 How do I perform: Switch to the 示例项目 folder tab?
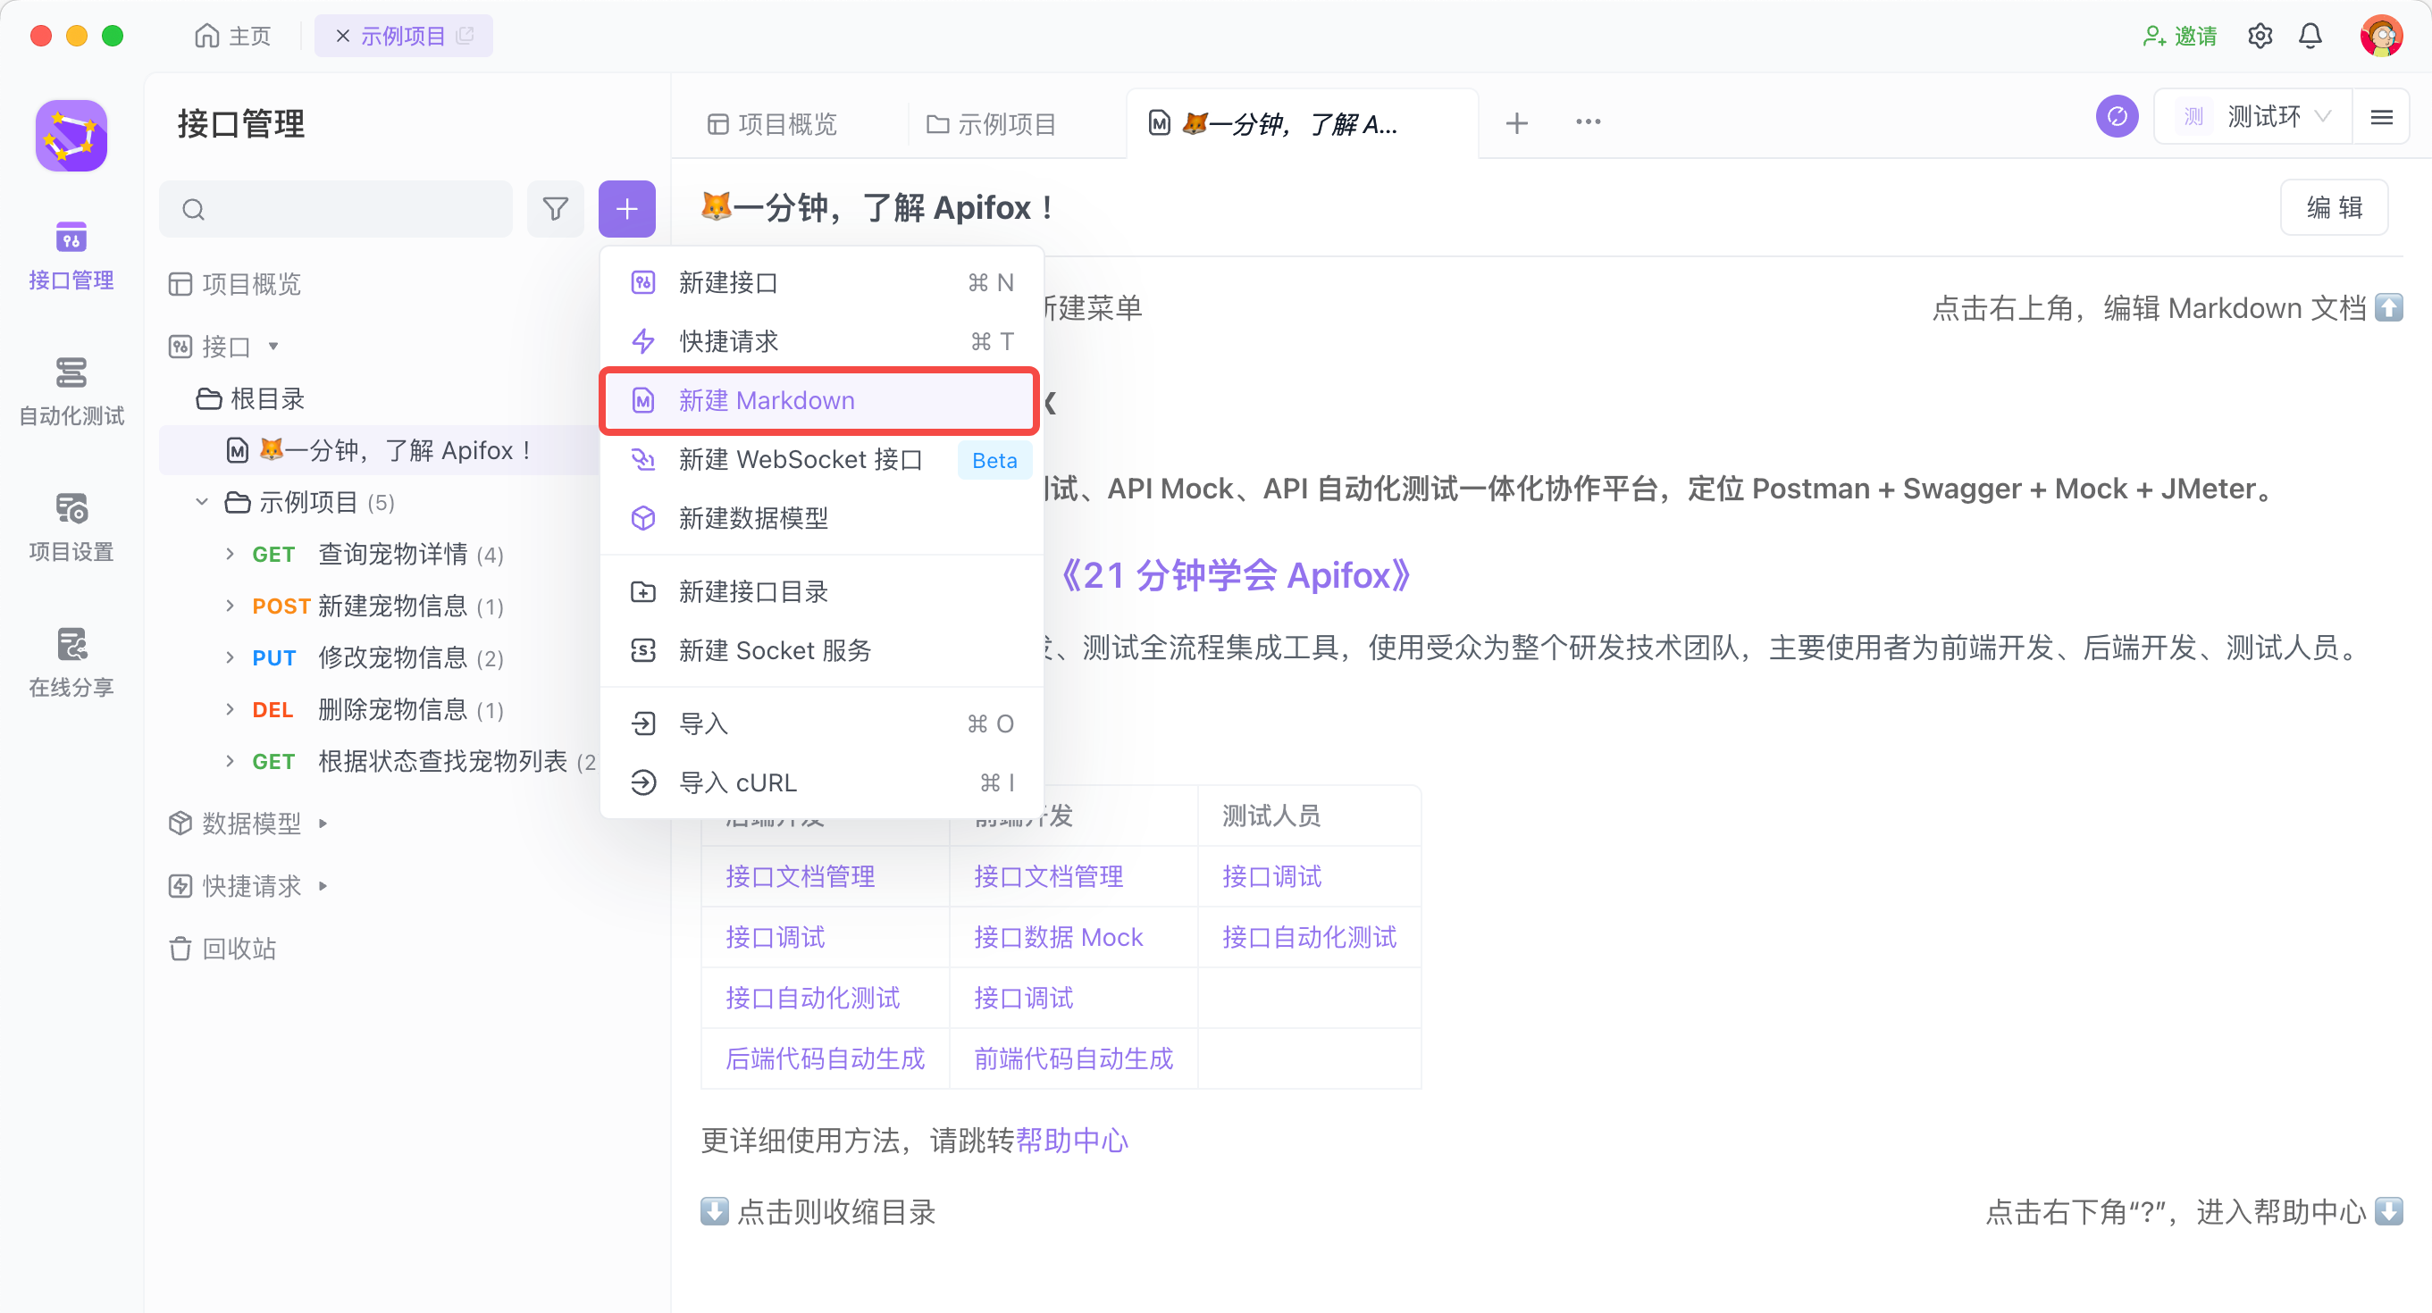coord(993,123)
